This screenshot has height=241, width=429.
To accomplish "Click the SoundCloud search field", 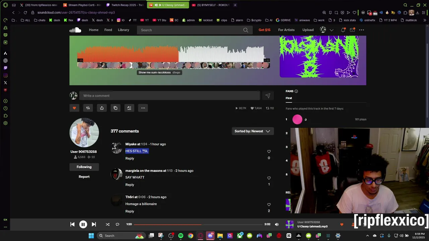I will (194, 30).
